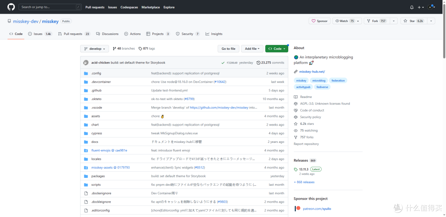Open the notifications bell
Screen dimensions: 446x217
[412, 7]
